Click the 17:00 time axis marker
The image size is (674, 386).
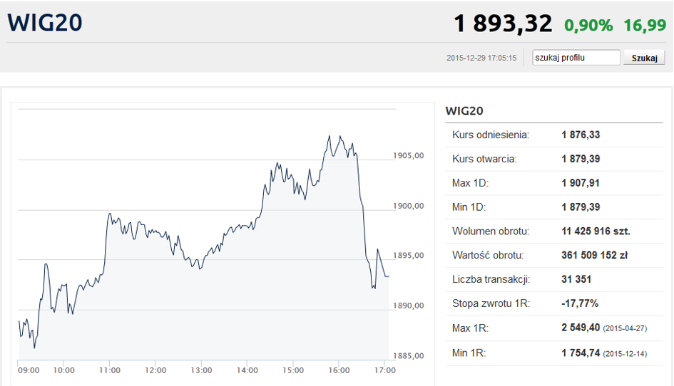pyautogui.click(x=384, y=370)
